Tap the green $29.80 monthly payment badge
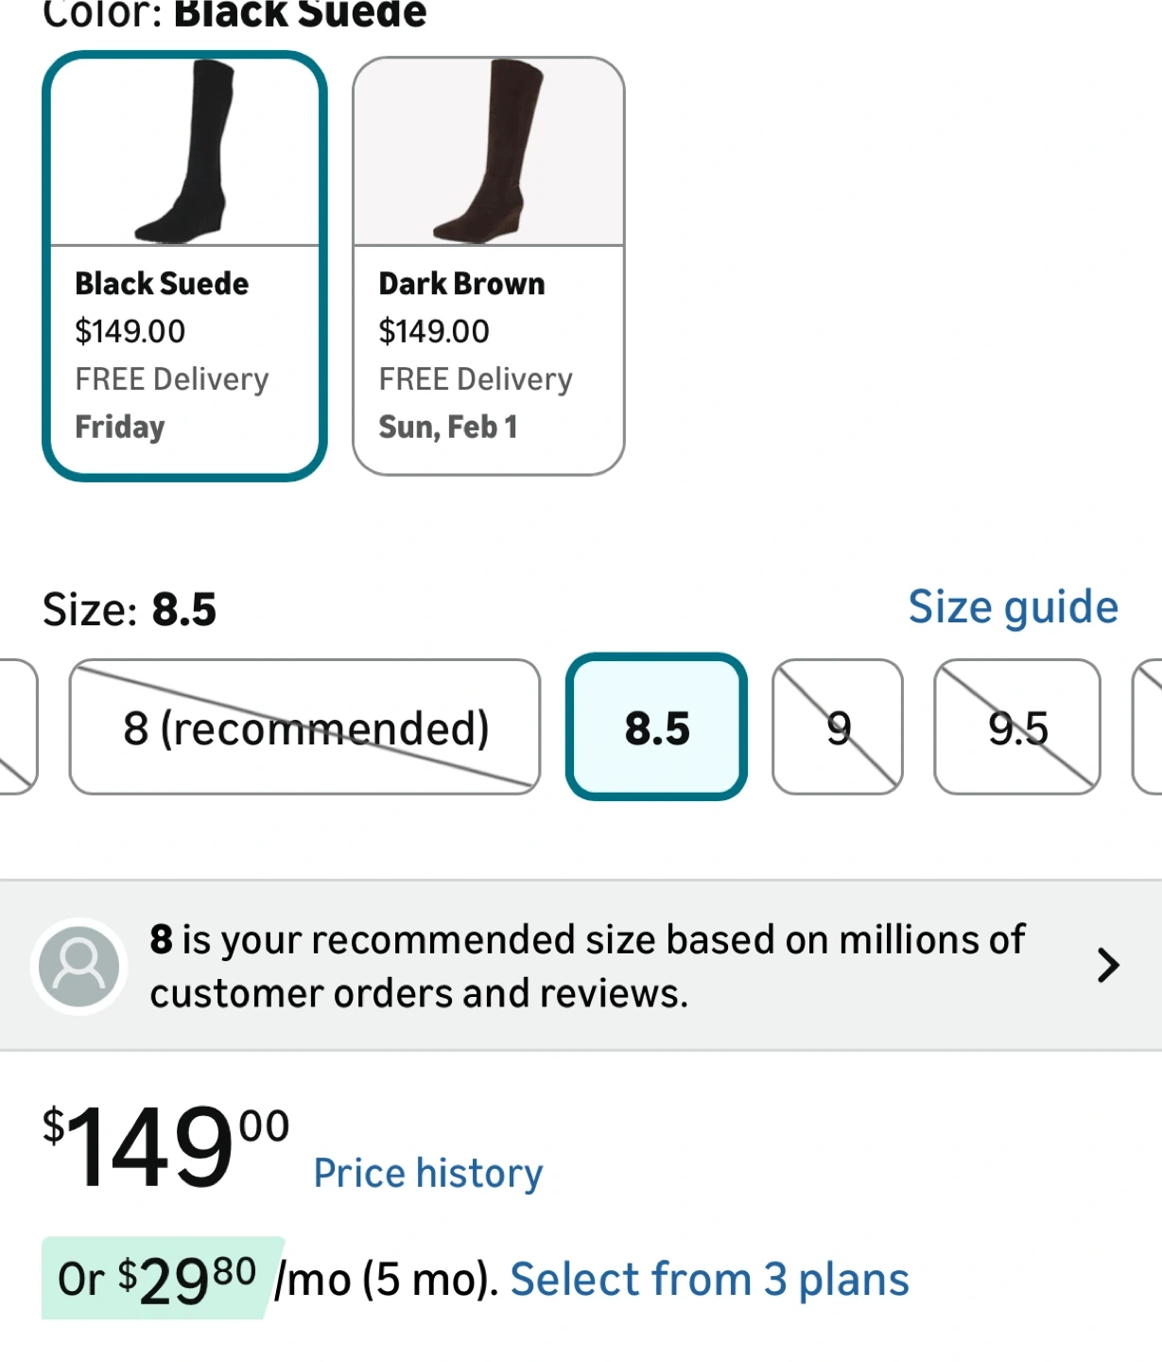Viewport: 1162px width, 1362px height. (x=159, y=1279)
